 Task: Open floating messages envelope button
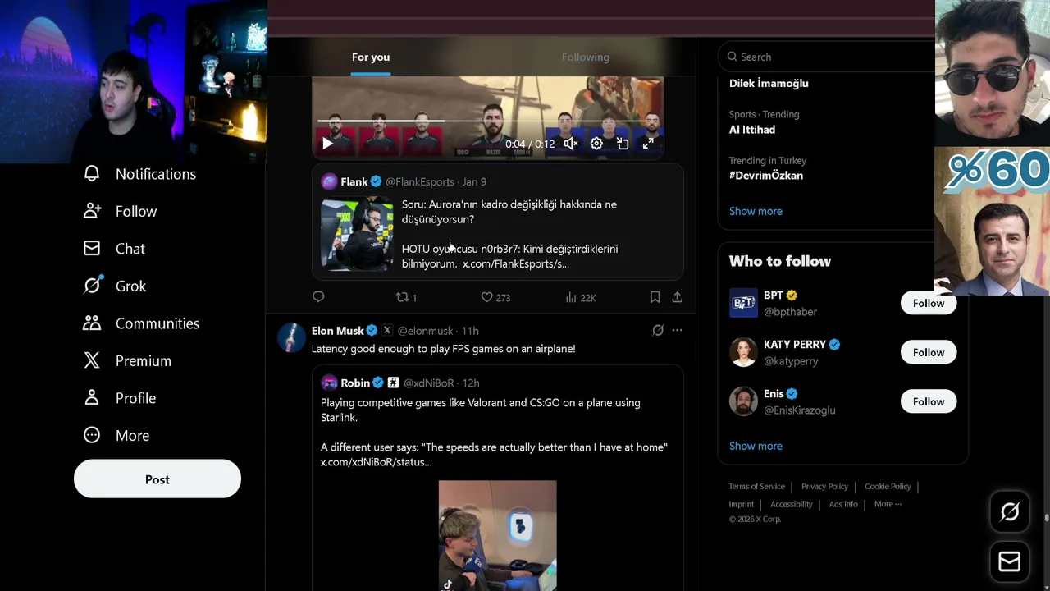(1010, 561)
